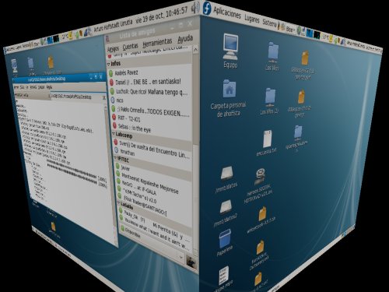The width and height of the screenshot is (389, 292).
Task: Open the Lugares panel menu
Action: point(252,18)
